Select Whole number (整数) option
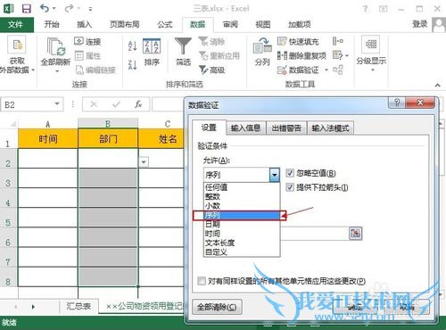 click(242, 196)
